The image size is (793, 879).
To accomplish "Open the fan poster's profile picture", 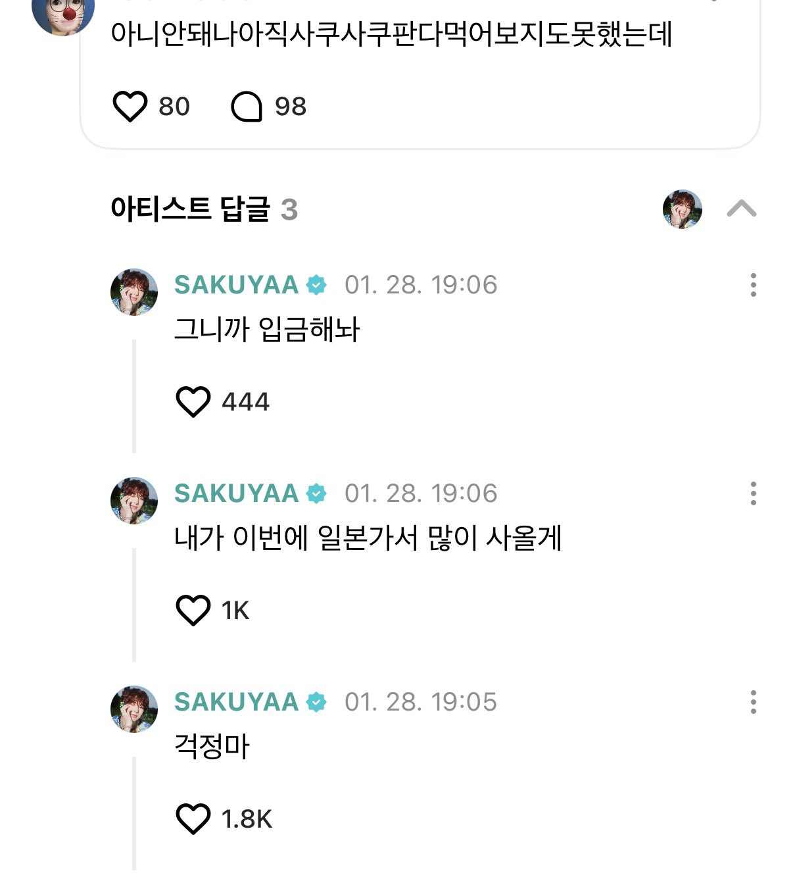I will pos(63,12).
